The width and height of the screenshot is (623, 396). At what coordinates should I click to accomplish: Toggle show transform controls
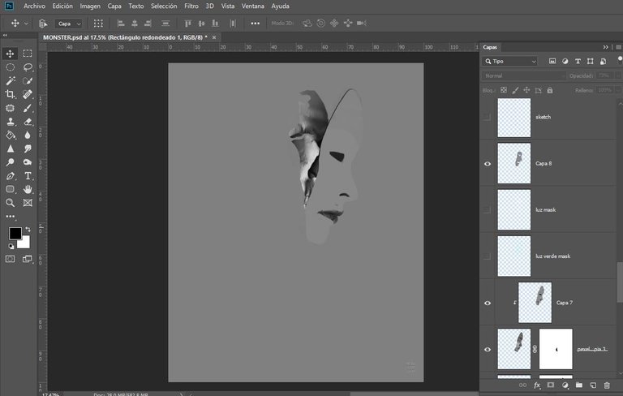click(x=98, y=24)
